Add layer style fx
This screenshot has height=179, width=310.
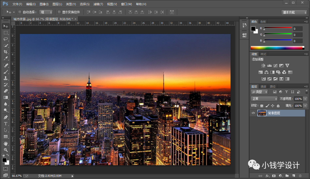pos(267,176)
